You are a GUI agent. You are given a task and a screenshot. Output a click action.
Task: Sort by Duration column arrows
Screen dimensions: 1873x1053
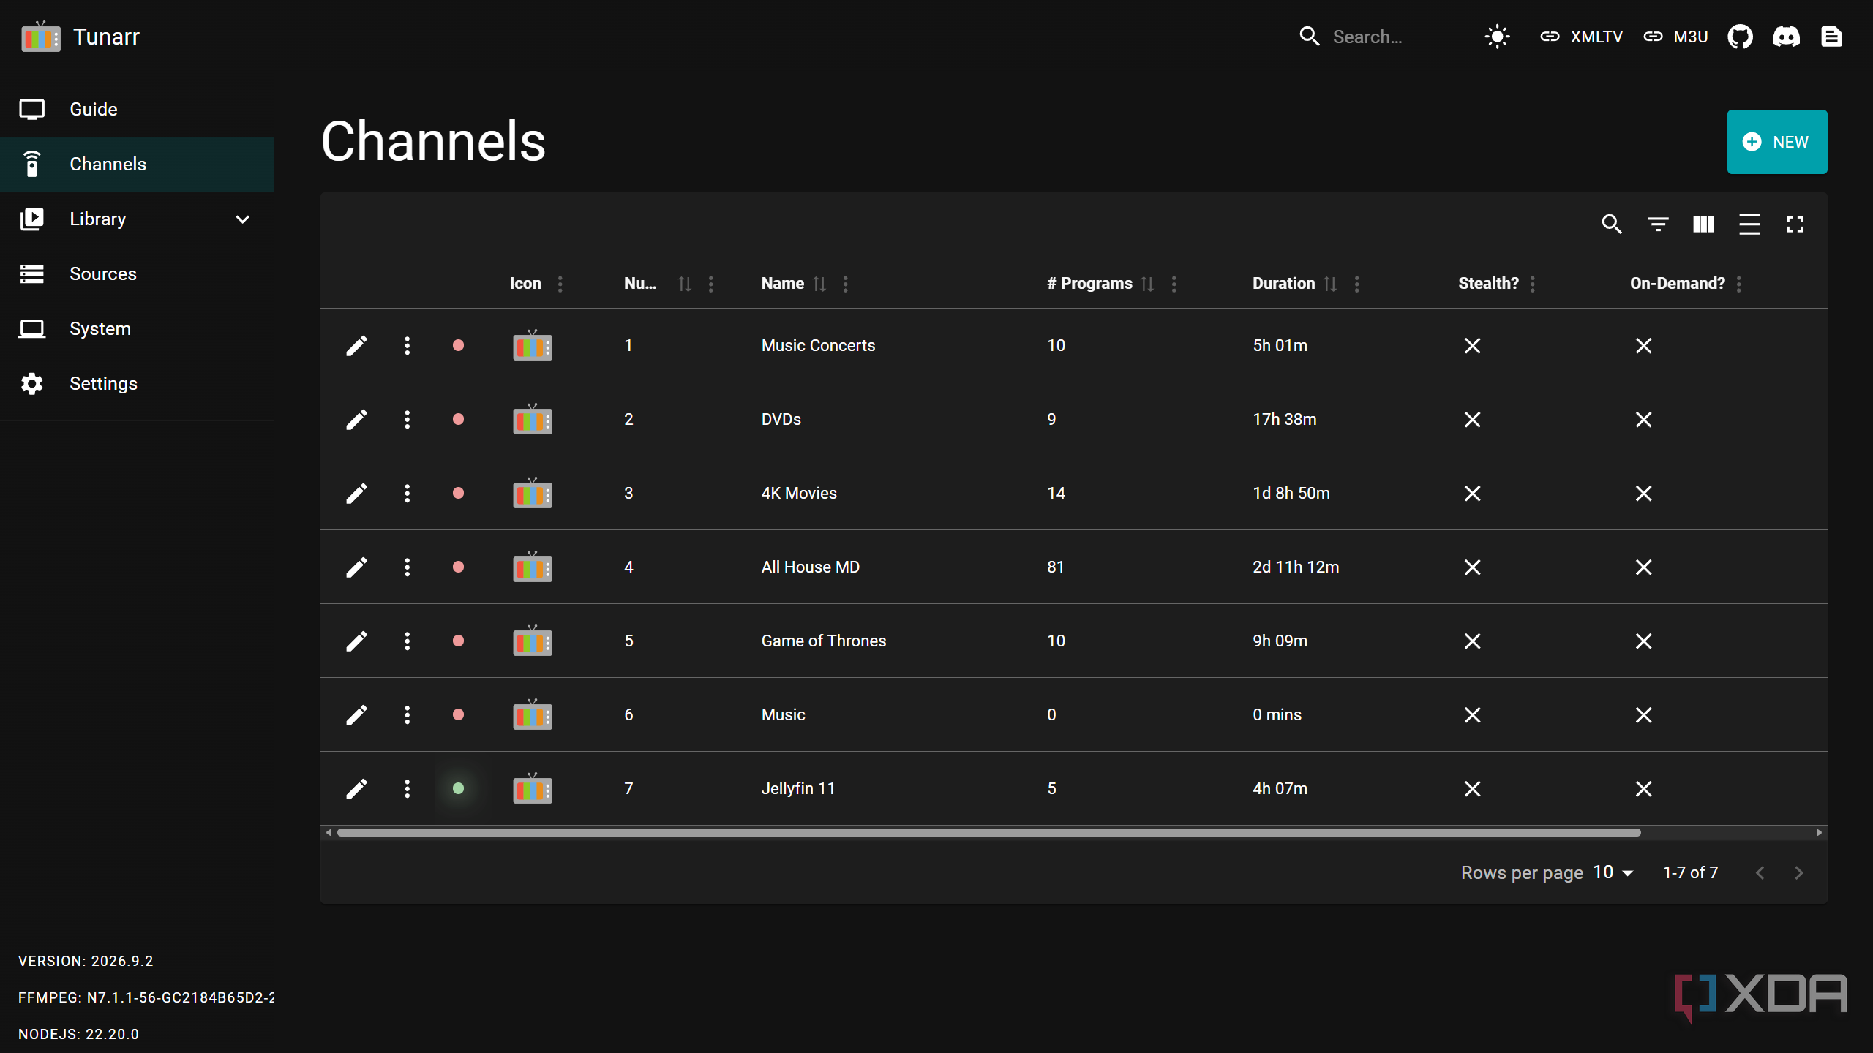[1330, 284]
